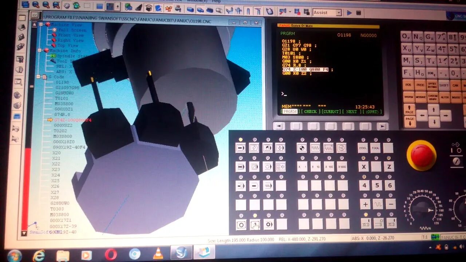Click the camera view icon in top toolbar
466x262 pixels.
(x=149, y=7)
